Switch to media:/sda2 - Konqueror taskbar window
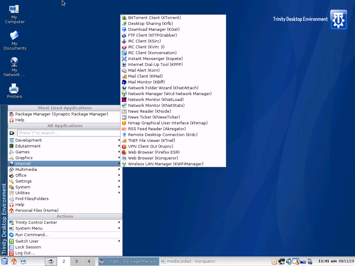Image resolution: width=355 pixels, height=266 pixels. click(190, 261)
